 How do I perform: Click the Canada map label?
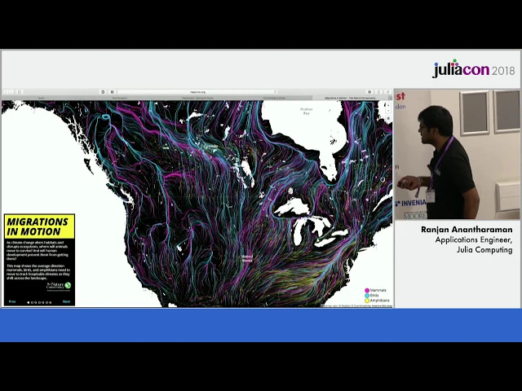point(210,147)
